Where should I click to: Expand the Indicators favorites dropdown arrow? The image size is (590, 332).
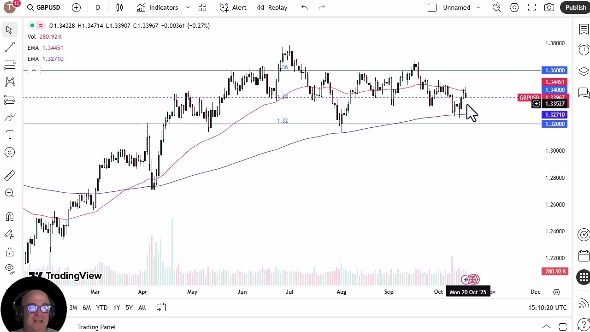coord(188,7)
